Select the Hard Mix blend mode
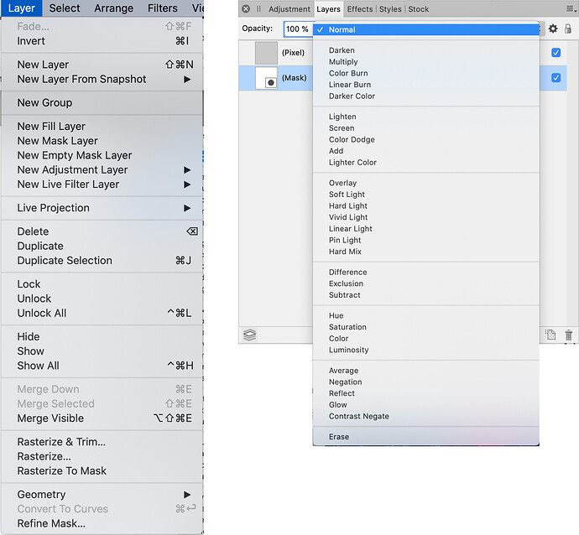The width and height of the screenshot is (579, 535). (426, 252)
